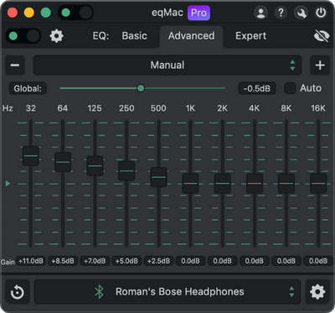Click the Gain row label
335x313 pixels.
pos(8,262)
